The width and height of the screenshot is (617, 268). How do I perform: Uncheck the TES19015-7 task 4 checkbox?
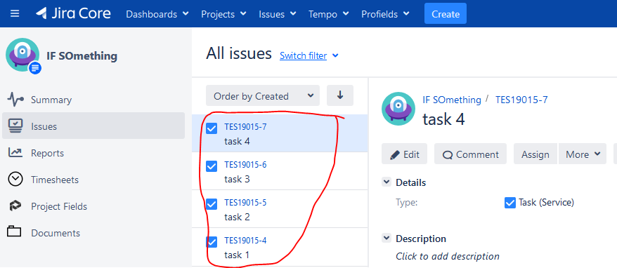point(212,128)
